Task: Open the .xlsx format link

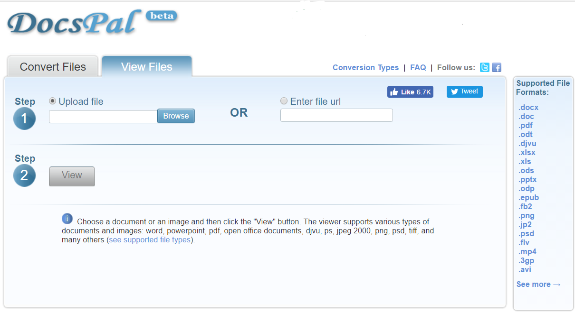Action: click(x=527, y=153)
